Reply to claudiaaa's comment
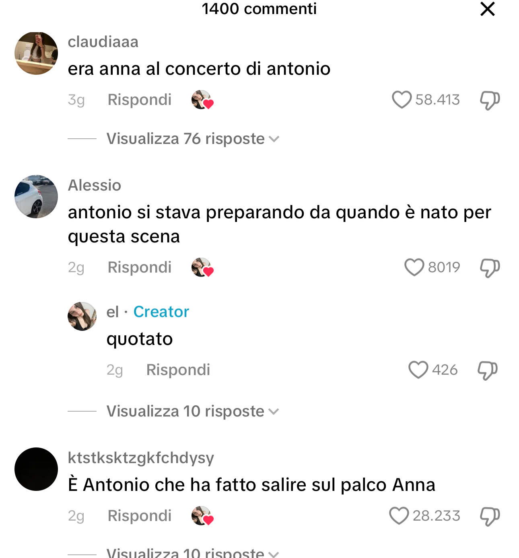The image size is (519, 558). coord(140,100)
